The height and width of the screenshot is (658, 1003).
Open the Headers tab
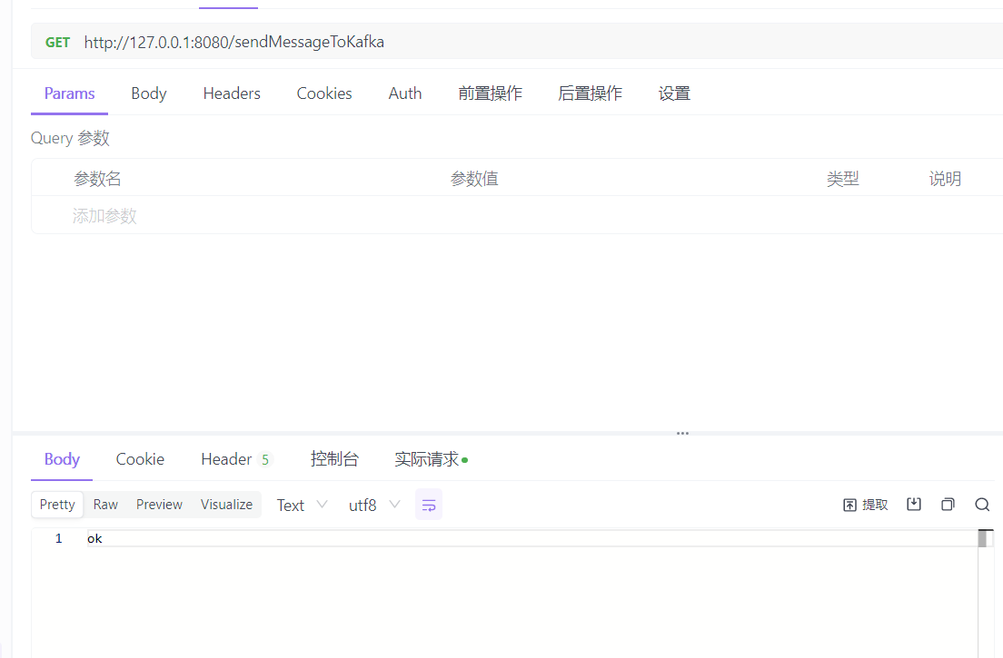[x=232, y=93]
